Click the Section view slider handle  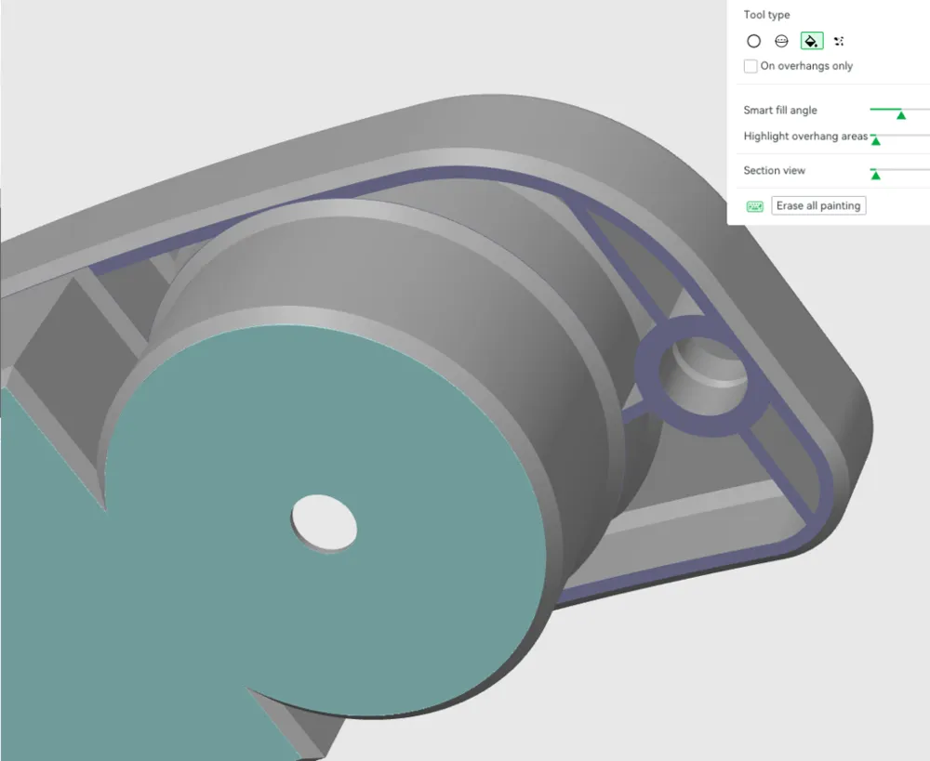click(875, 175)
